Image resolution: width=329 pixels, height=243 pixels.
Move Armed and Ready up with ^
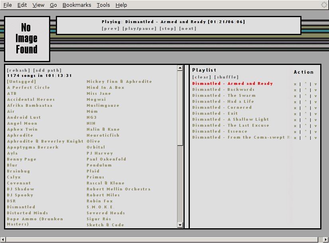point(305,83)
